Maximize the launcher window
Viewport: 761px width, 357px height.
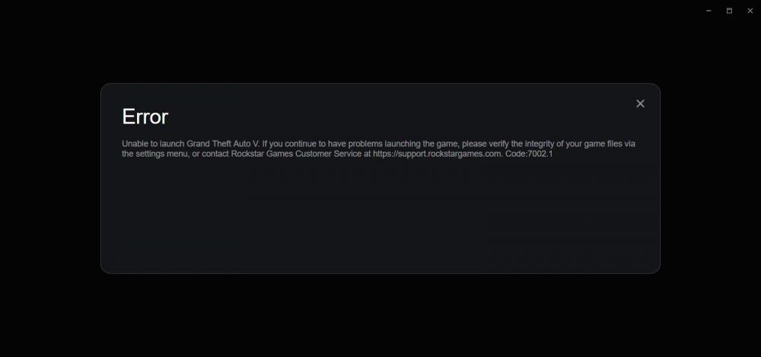click(x=729, y=11)
